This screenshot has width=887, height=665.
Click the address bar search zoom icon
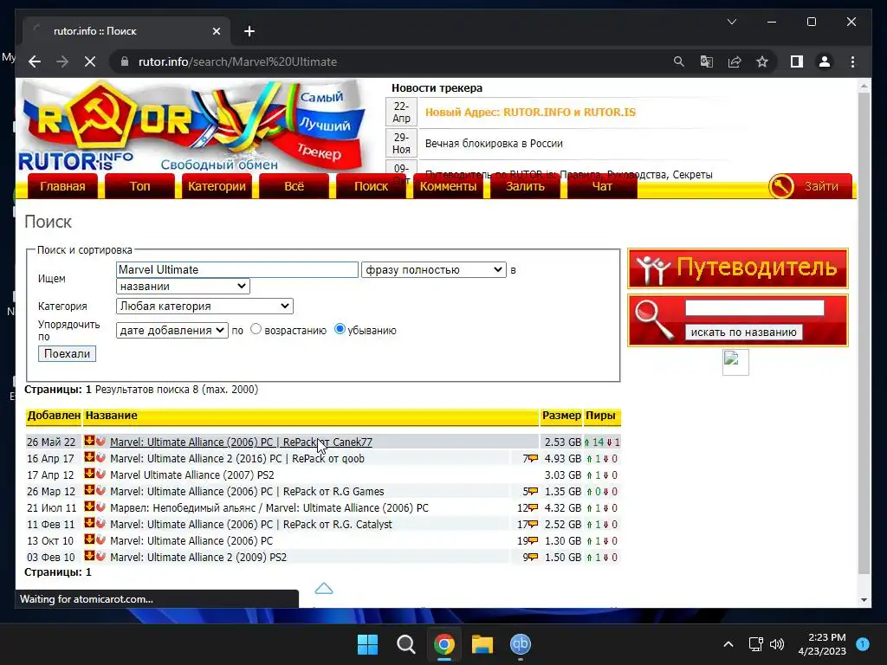coord(679,61)
